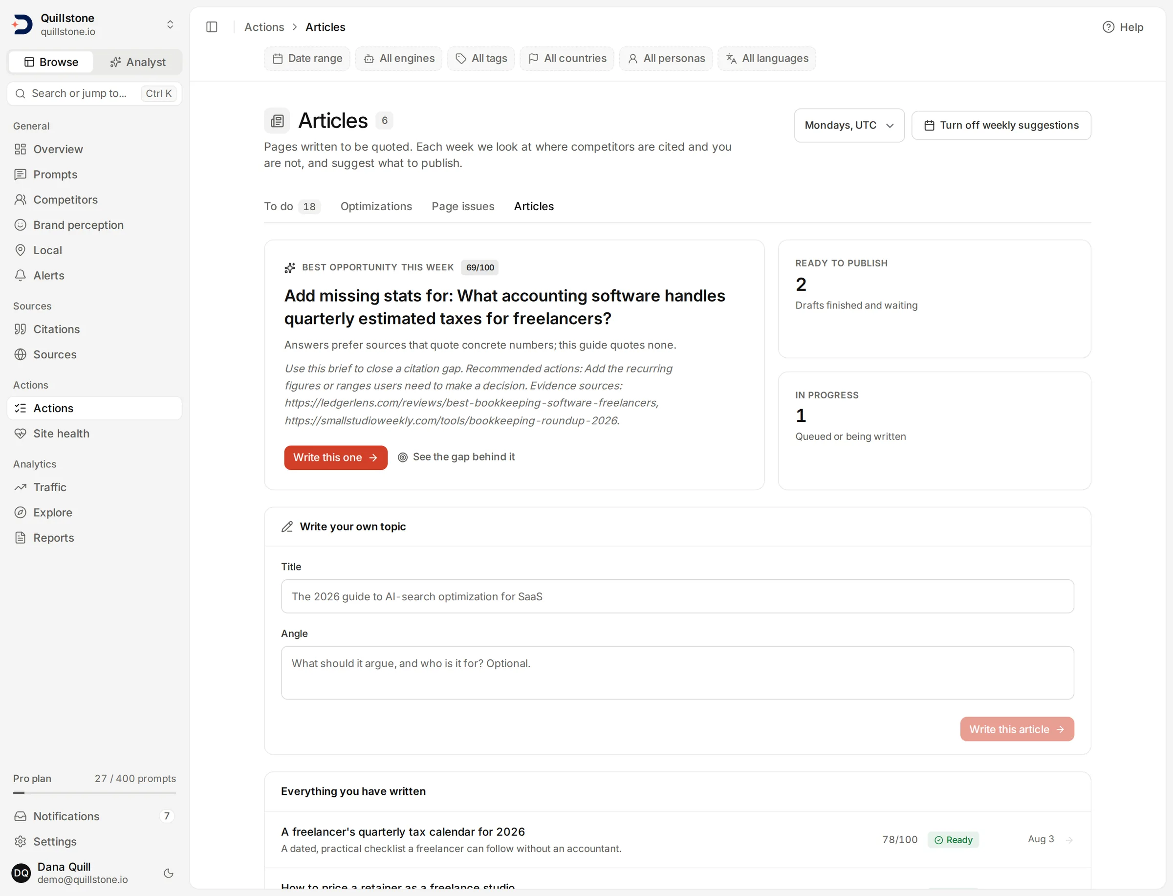This screenshot has width=1173, height=896.
Task: Open Reports in sidebar
Action: [94, 538]
